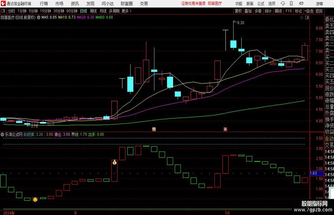Switch to the 5分钟 period
334x215 pixels.
(x=33, y=11)
